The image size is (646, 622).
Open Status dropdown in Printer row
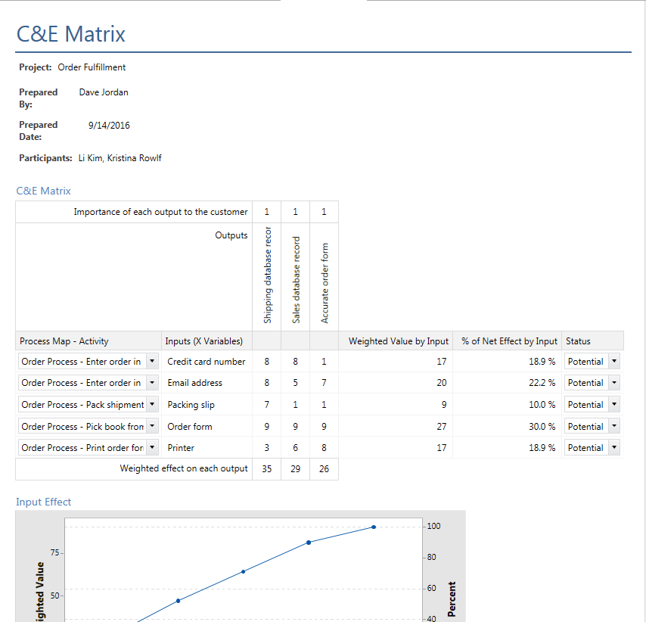click(613, 448)
